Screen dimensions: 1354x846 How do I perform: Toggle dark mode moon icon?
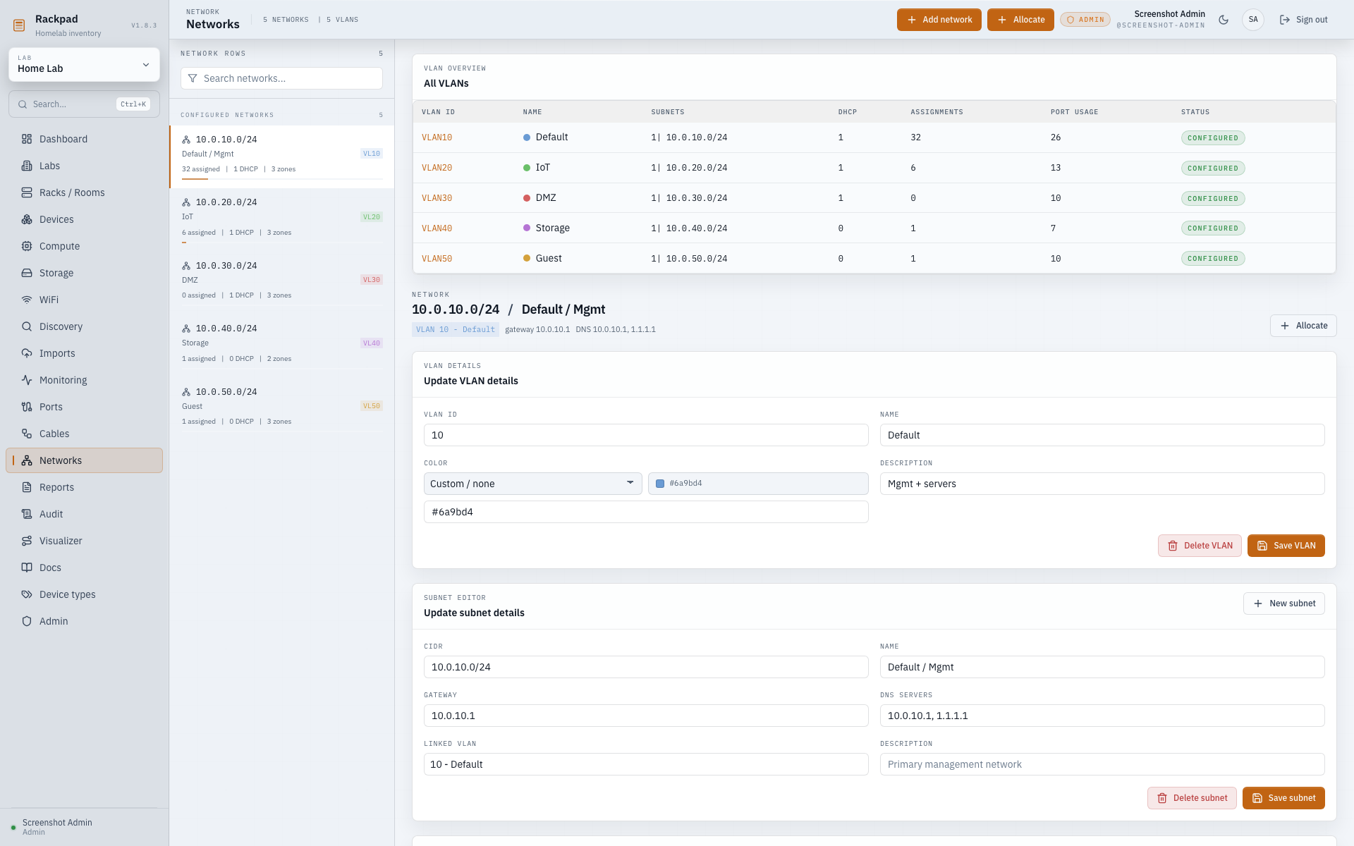tap(1224, 20)
